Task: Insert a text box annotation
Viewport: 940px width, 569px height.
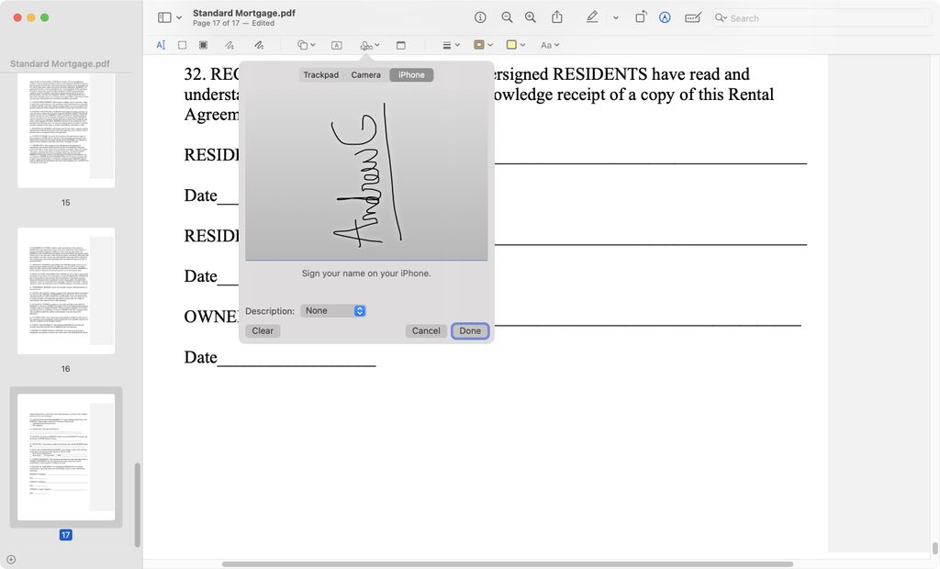Action: click(335, 44)
